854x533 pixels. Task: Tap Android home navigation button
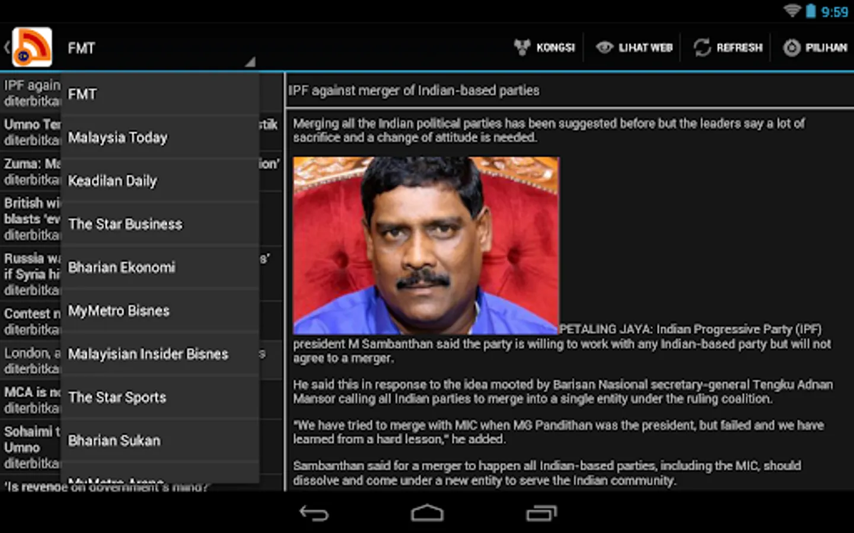[x=427, y=513]
